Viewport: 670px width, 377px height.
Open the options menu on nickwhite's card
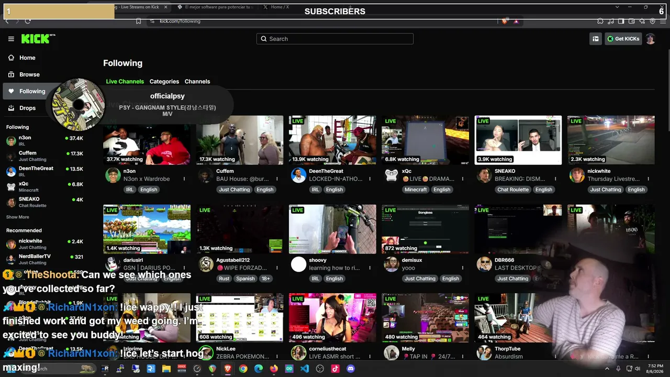coord(649,179)
